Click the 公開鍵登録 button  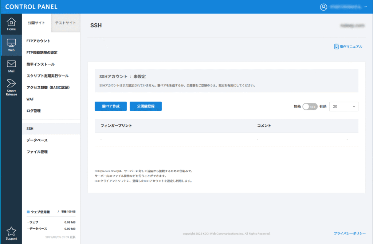tap(146, 106)
